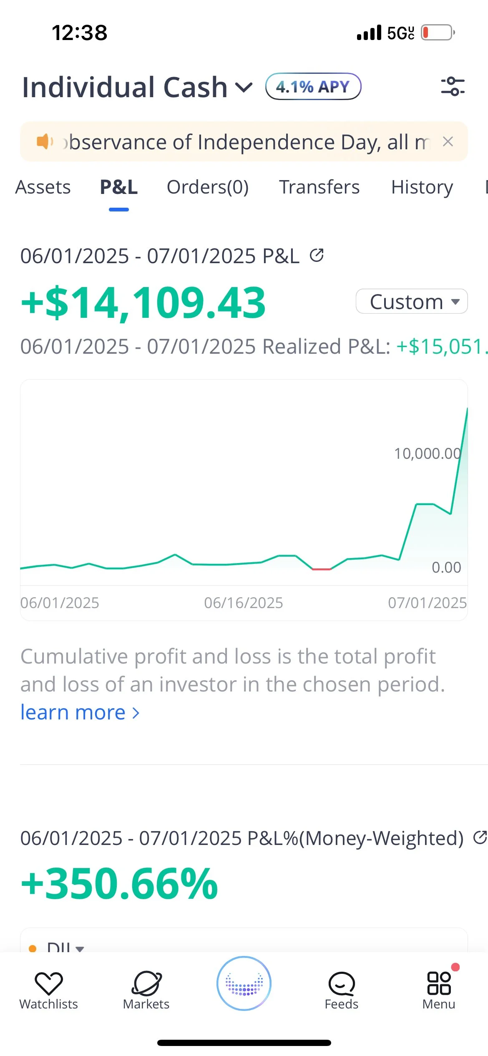The width and height of the screenshot is (488, 1056).
Task: Switch to the Transfers tab
Action: pyautogui.click(x=319, y=187)
